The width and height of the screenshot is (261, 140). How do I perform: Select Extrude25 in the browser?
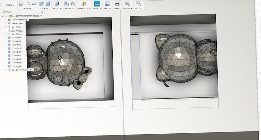tap(17, 45)
